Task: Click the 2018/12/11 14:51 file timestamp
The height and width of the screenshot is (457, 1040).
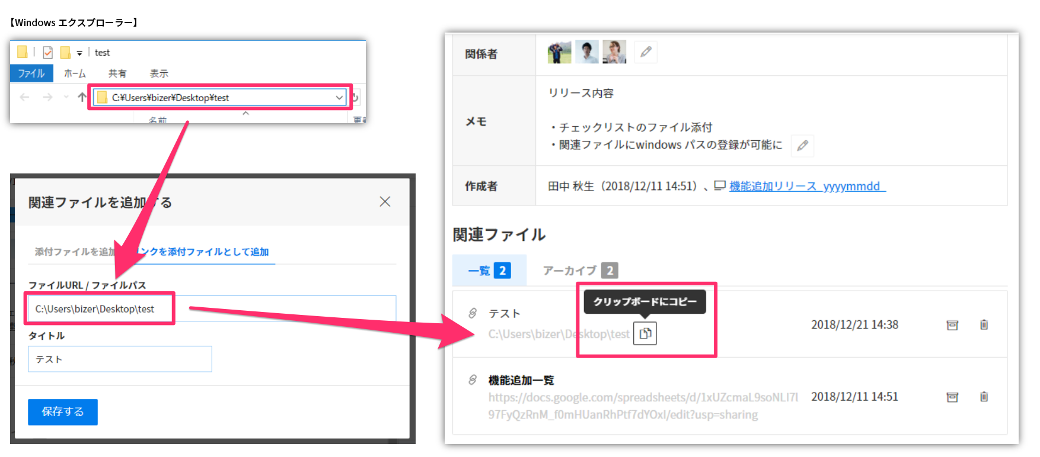Action: (x=854, y=397)
